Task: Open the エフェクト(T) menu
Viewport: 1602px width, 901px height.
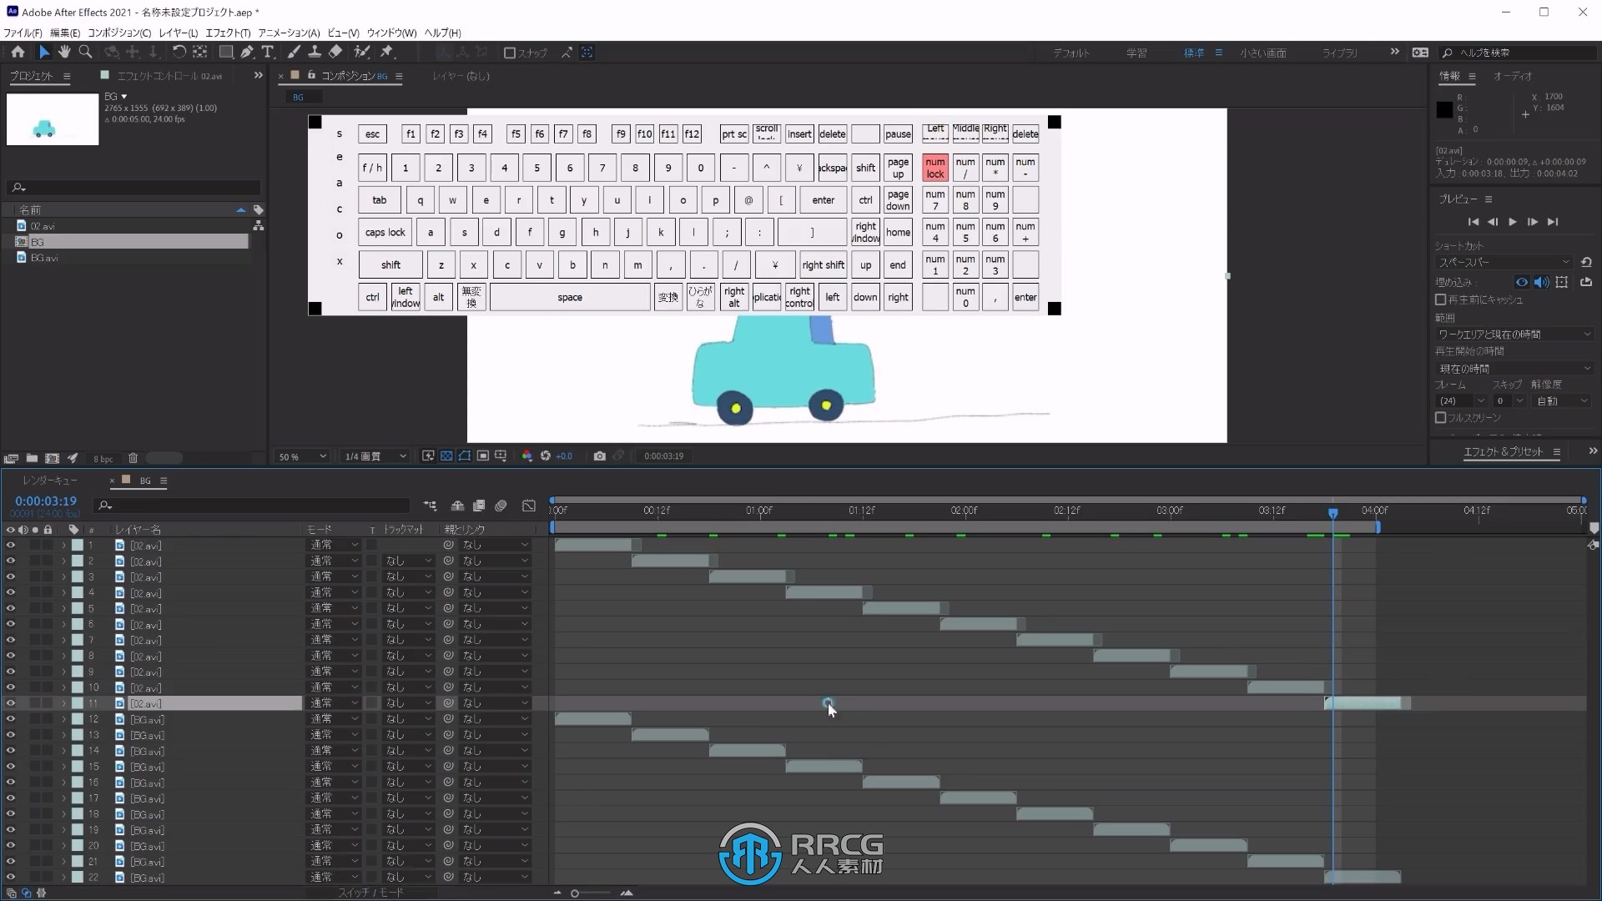Action: pyautogui.click(x=228, y=33)
